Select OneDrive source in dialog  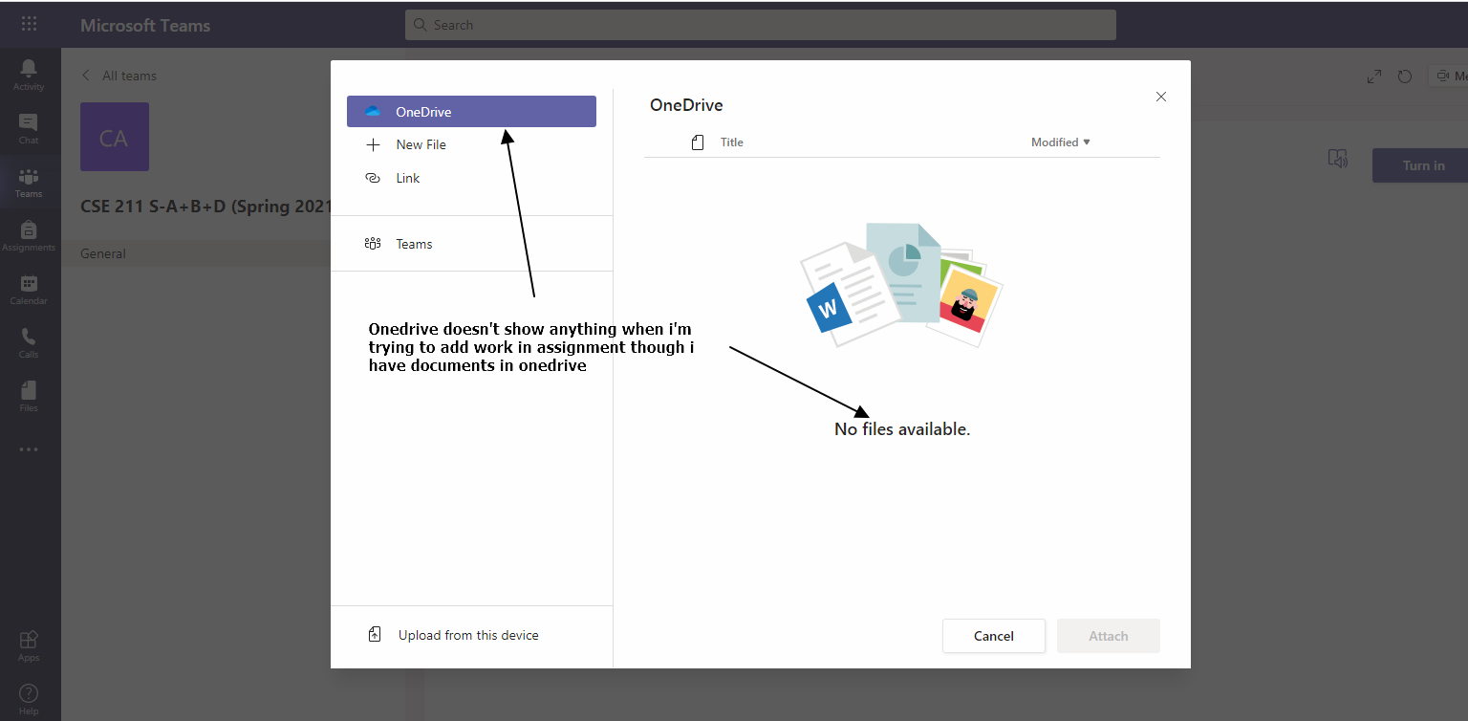pos(471,112)
